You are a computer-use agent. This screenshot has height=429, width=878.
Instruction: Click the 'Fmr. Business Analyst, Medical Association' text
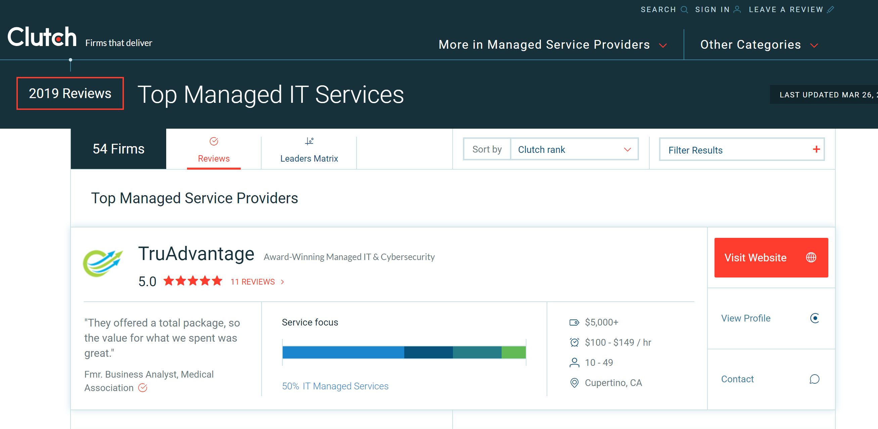[149, 381]
